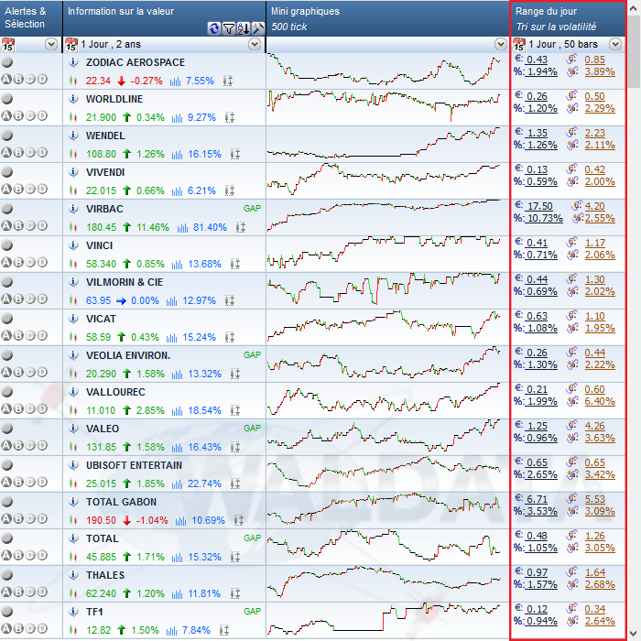Screen dimensions: 641x641
Task: Click the scrollbar up arrow
Action: click(634, 7)
